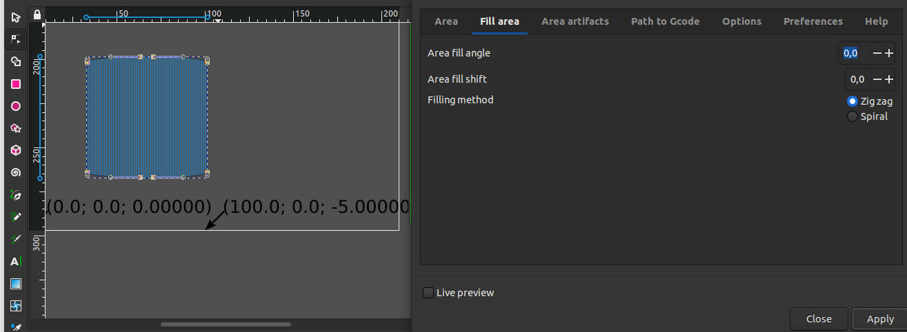Click the blue striped filled shape
The width and height of the screenshot is (907, 332).
click(148, 118)
